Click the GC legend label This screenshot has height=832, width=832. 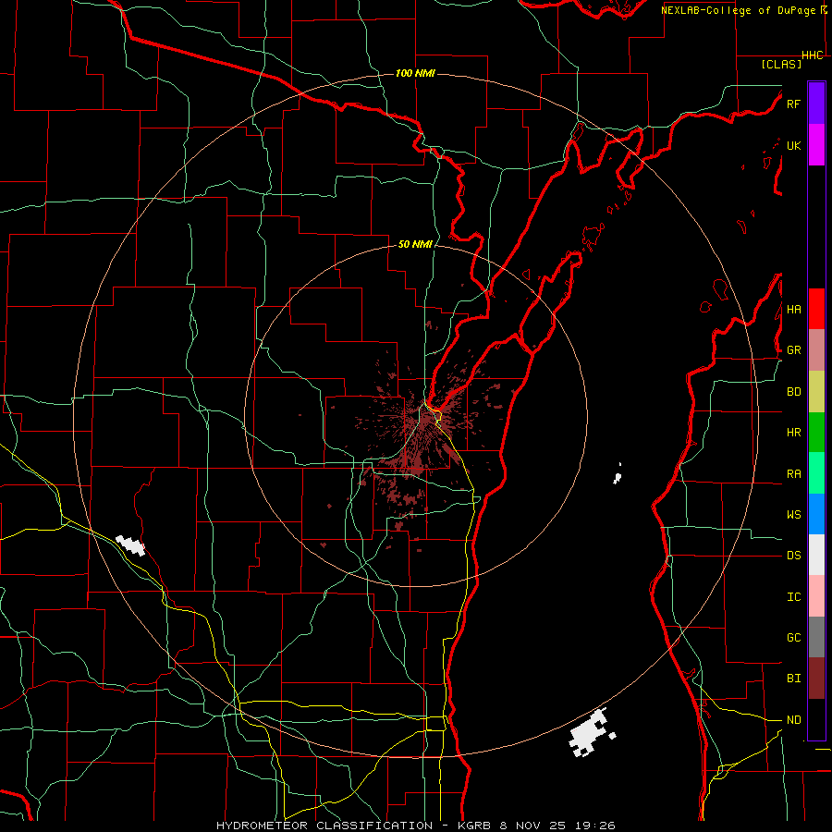click(x=793, y=638)
